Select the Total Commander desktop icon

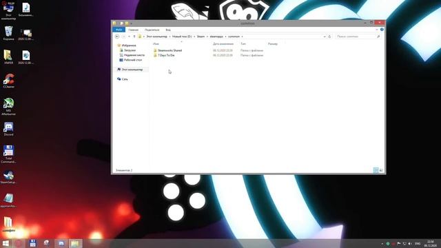(x=8, y=154)
